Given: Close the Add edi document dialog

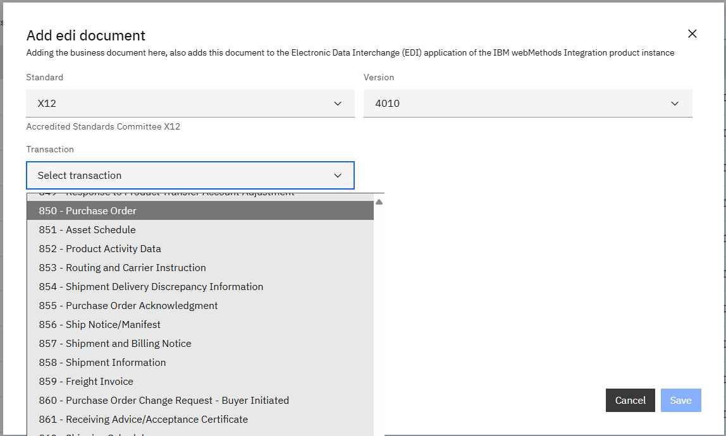Looking at the screenshot, I should [x=692, y=34].
